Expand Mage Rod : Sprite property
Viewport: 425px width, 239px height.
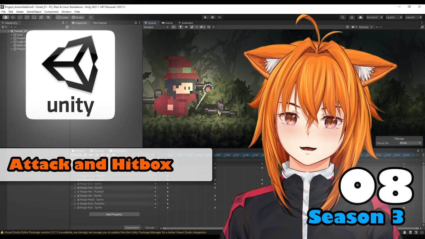pyautogui.click(x=75, y=208)
